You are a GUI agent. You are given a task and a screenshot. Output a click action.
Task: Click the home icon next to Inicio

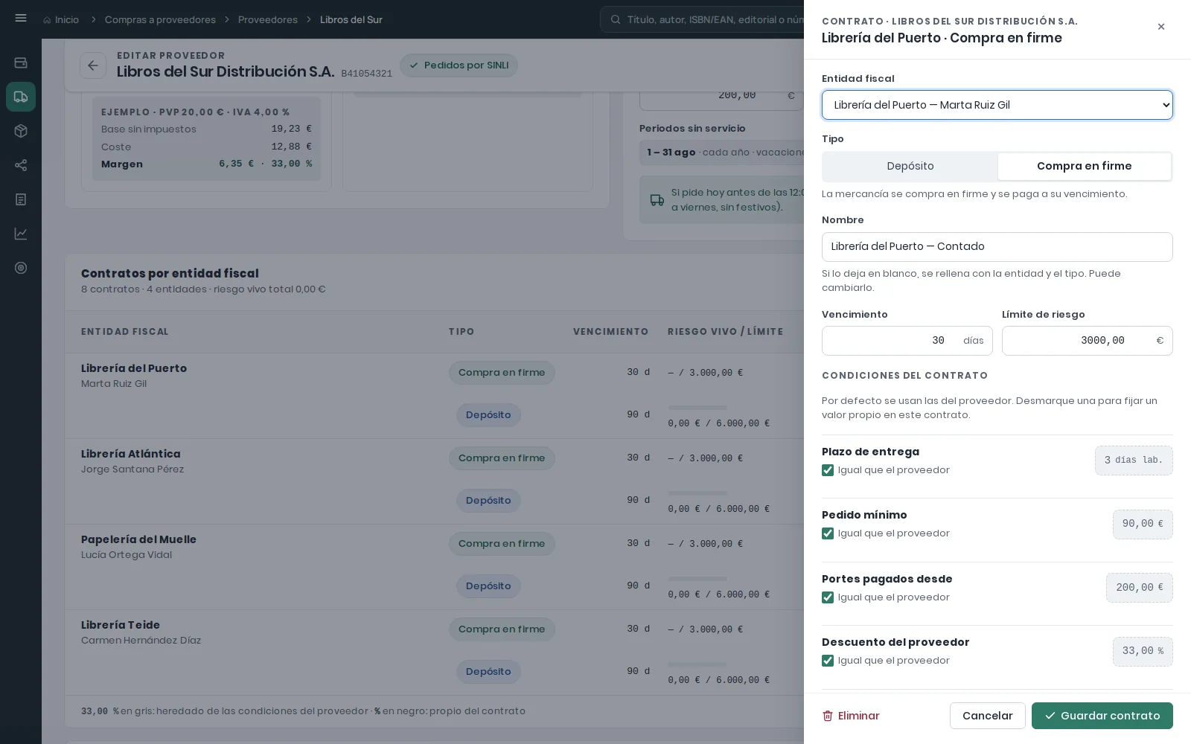(48, 20)
